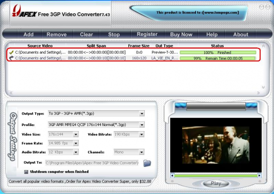
Task: Click the green checkmark finished icon
Action: tap(11, 52)
